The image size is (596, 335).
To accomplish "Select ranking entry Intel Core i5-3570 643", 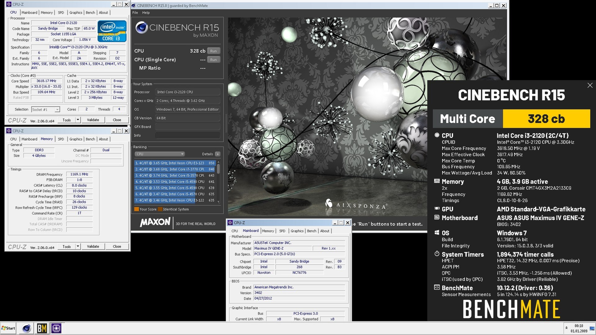I will point(175,175).
